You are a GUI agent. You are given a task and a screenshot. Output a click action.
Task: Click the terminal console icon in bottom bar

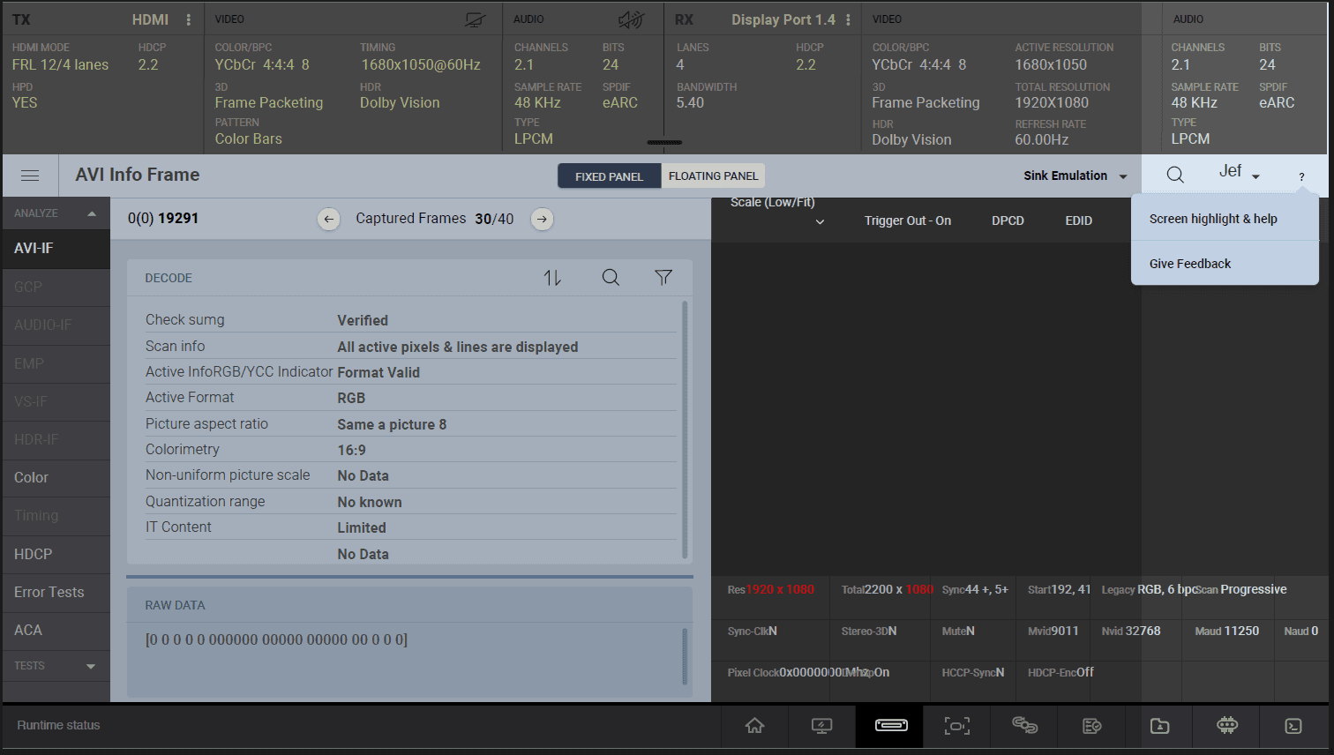pos(1293,726)
